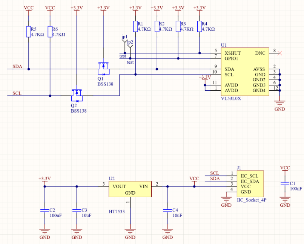Select the U2 HT7533 regulator body

pyautogui.click(x=130, y=189)
